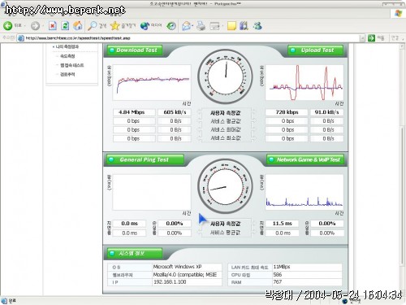Click the page icon in address bar
The height and width of the screenshot is (305, 406).
(x=21, y=38)
